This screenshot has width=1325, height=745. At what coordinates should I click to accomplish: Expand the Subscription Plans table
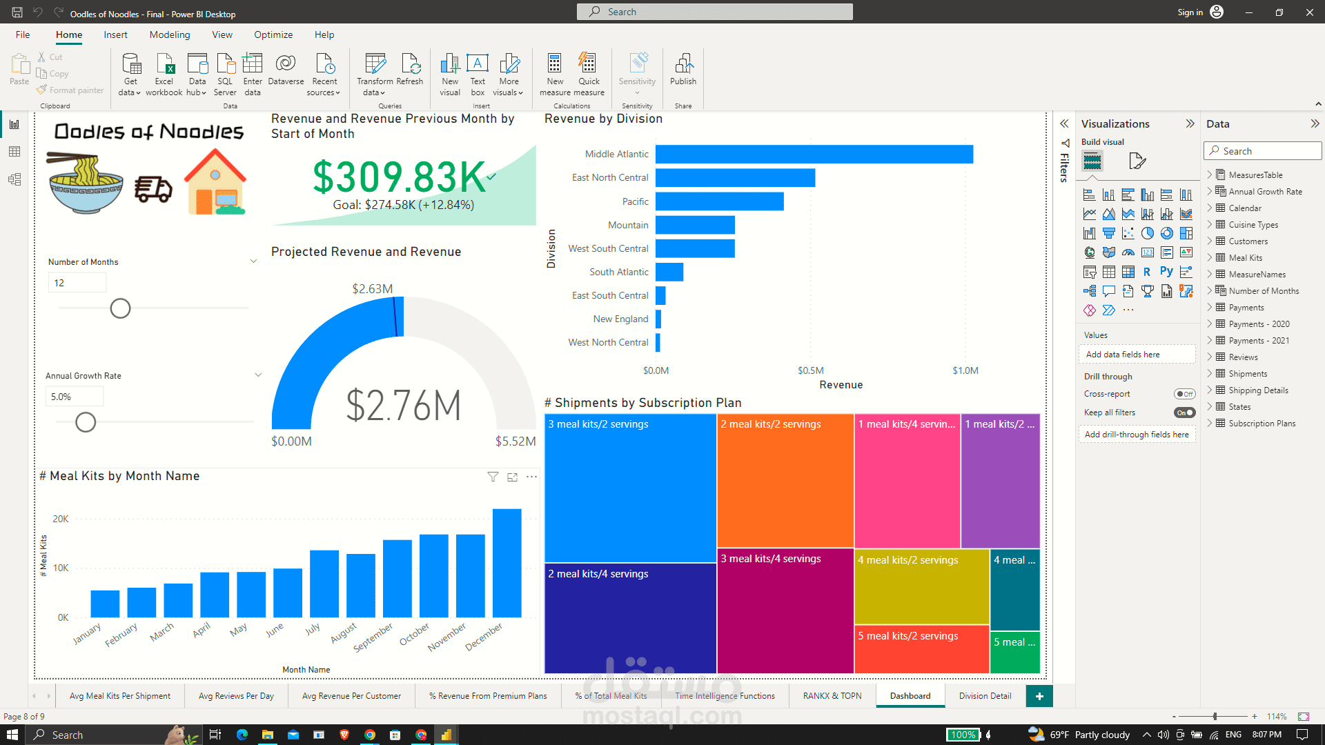pyautogui.click(x=1210, y=423)
